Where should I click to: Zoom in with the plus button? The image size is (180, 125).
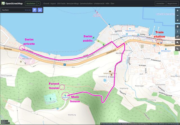177,11
